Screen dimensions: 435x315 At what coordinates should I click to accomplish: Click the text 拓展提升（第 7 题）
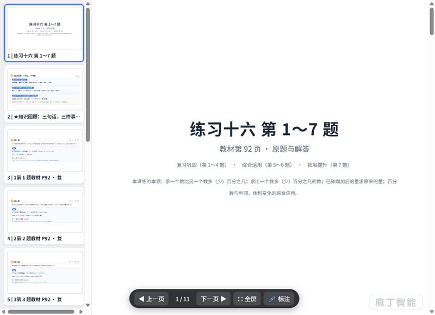[328, 165]
